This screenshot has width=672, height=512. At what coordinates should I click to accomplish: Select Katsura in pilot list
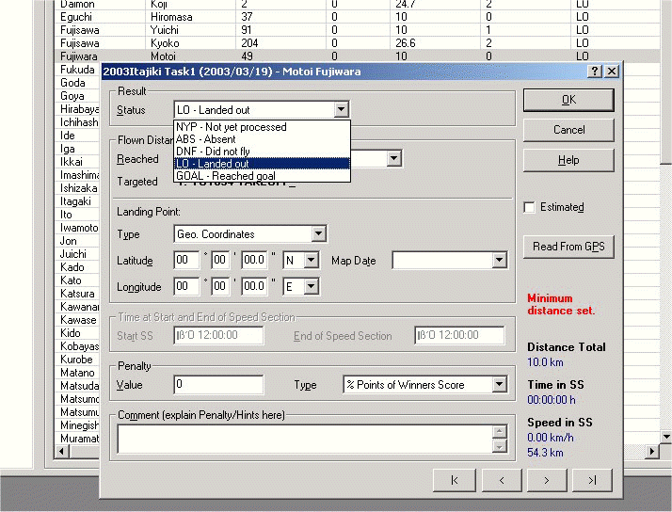coord(77,294)
